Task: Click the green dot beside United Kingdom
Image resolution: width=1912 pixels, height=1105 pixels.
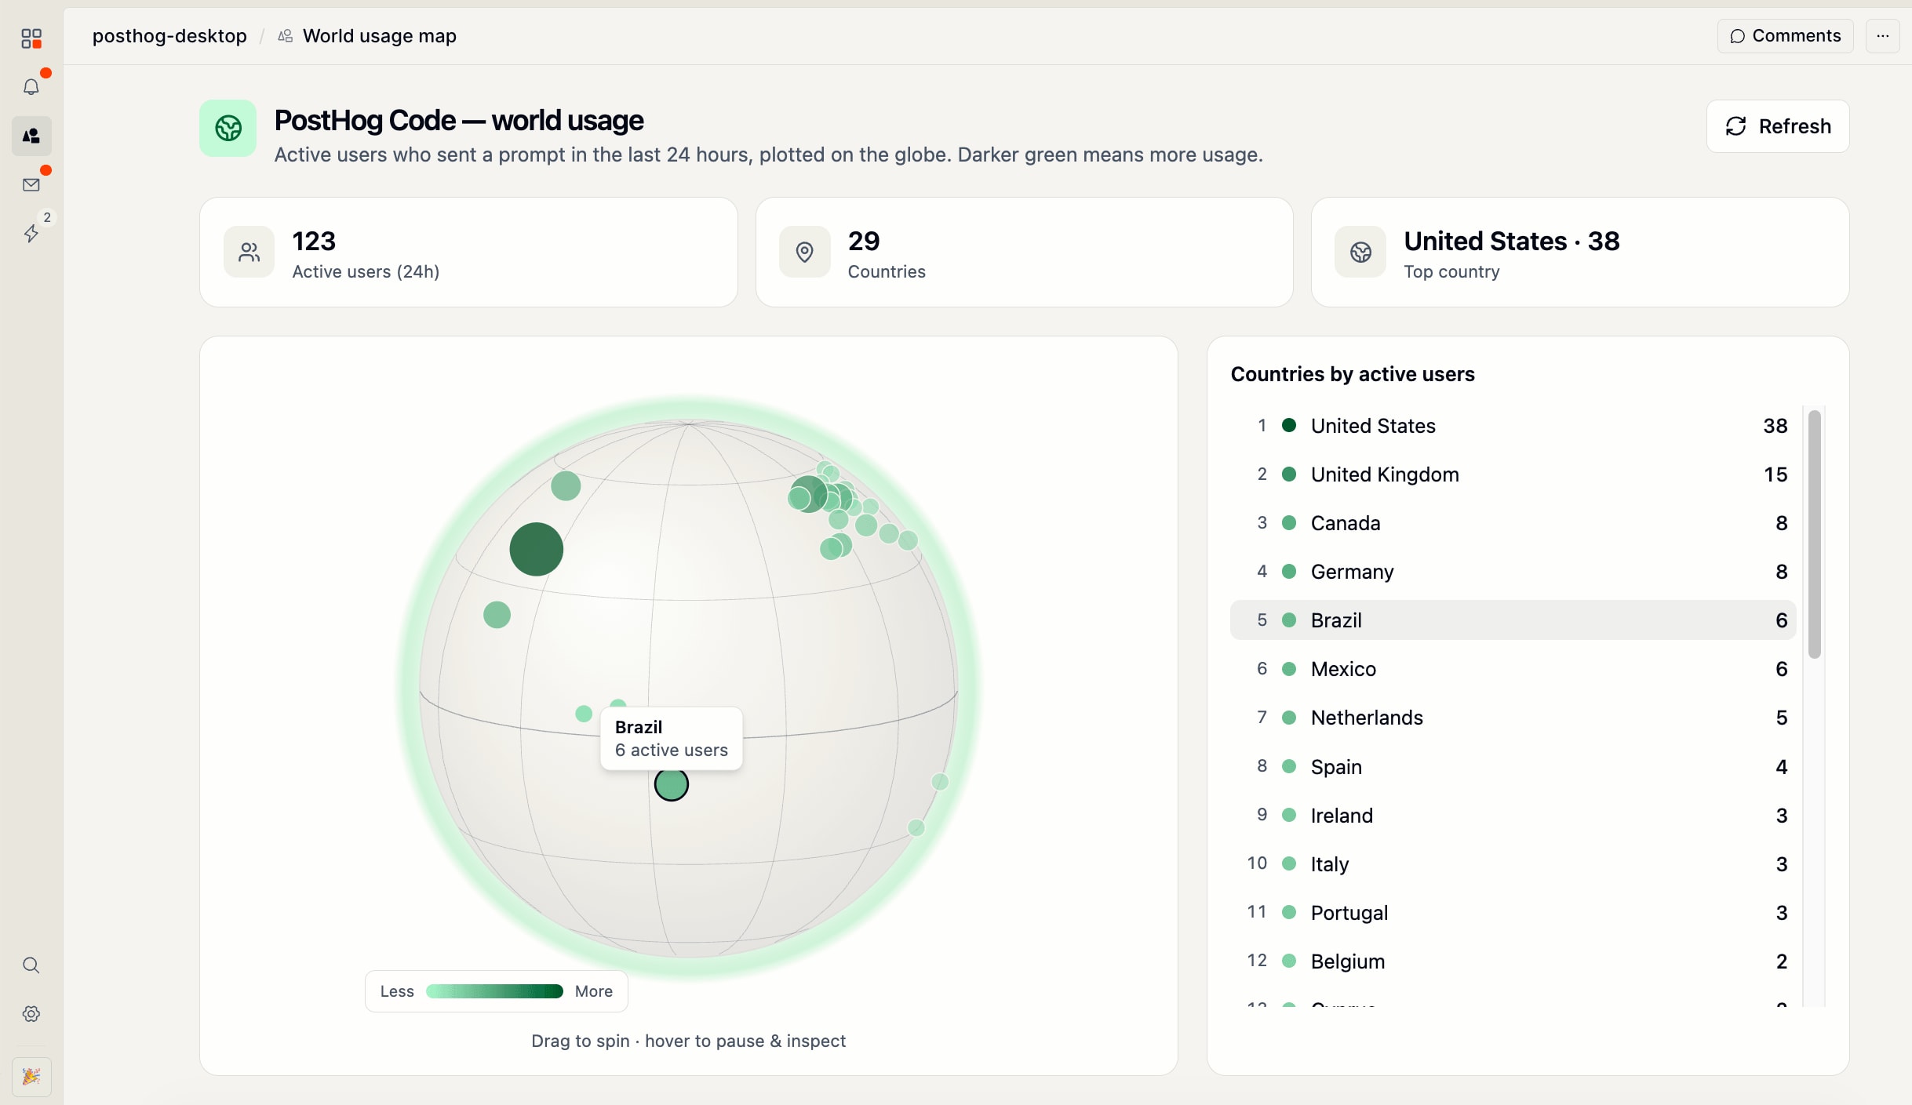Action: pos(1288,474)
